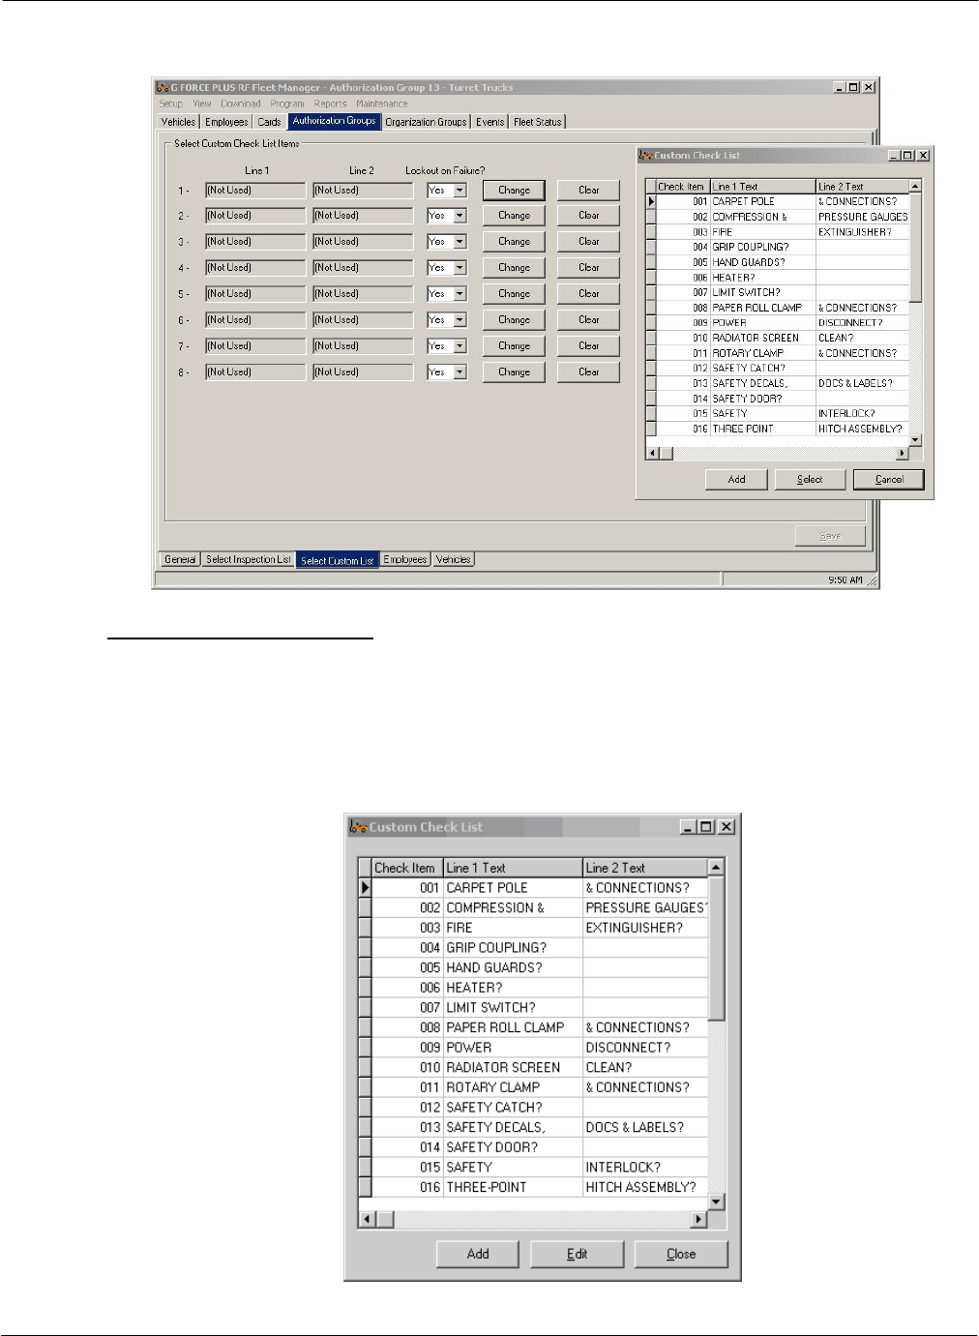Screen dimensions: 979x1336
Task: Switch to the Fleet Status tab
Action: pyautogui.click(x=537, y=122)
